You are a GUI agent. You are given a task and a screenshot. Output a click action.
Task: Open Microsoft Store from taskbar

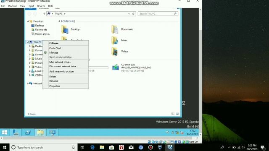click(x=111, y=147)
